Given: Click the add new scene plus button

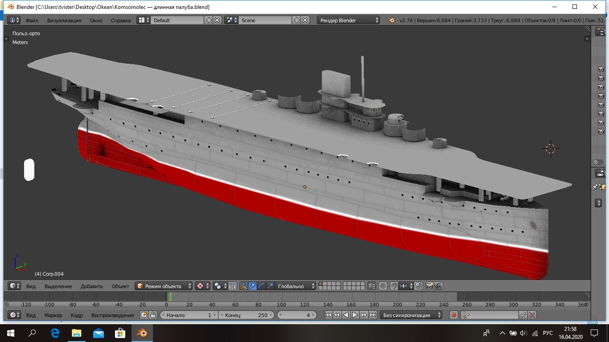Looking at the screenshot, I should (297, 20).
